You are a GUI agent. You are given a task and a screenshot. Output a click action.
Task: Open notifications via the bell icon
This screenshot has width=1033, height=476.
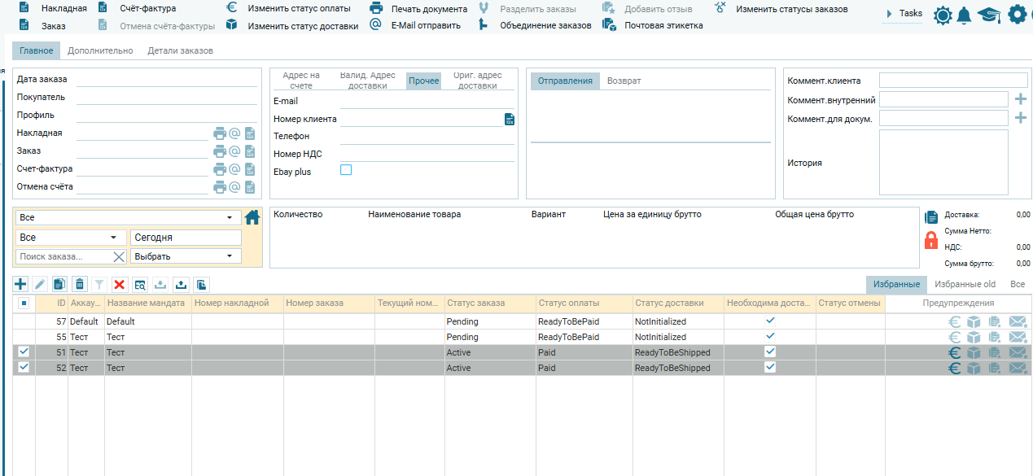(964, 15)
